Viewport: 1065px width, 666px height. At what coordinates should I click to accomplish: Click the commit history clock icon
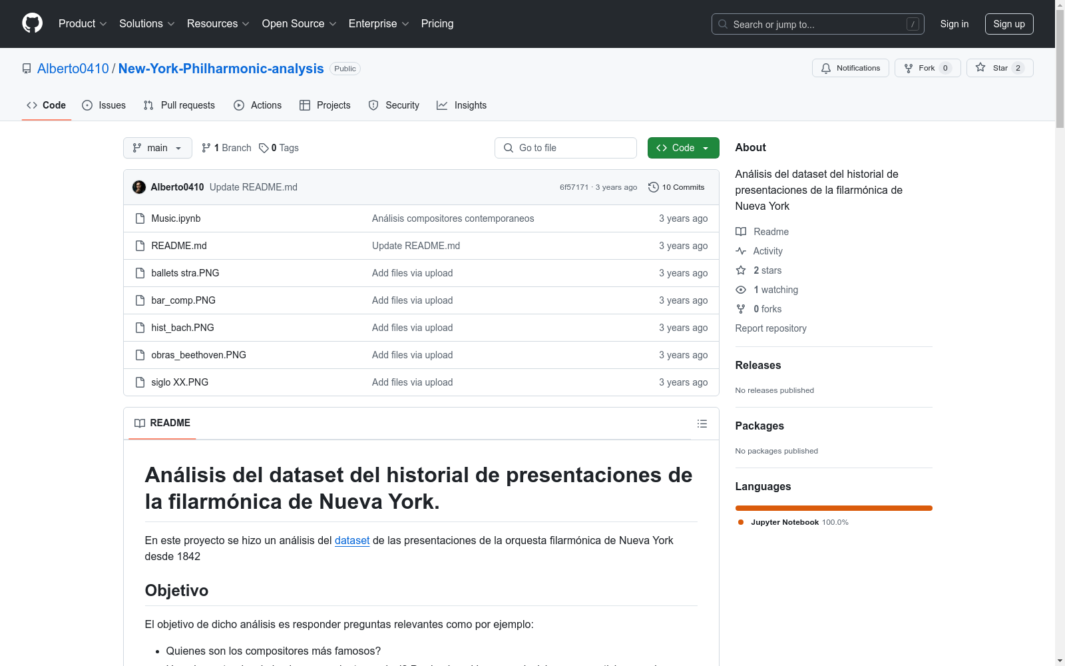[654, 187]
